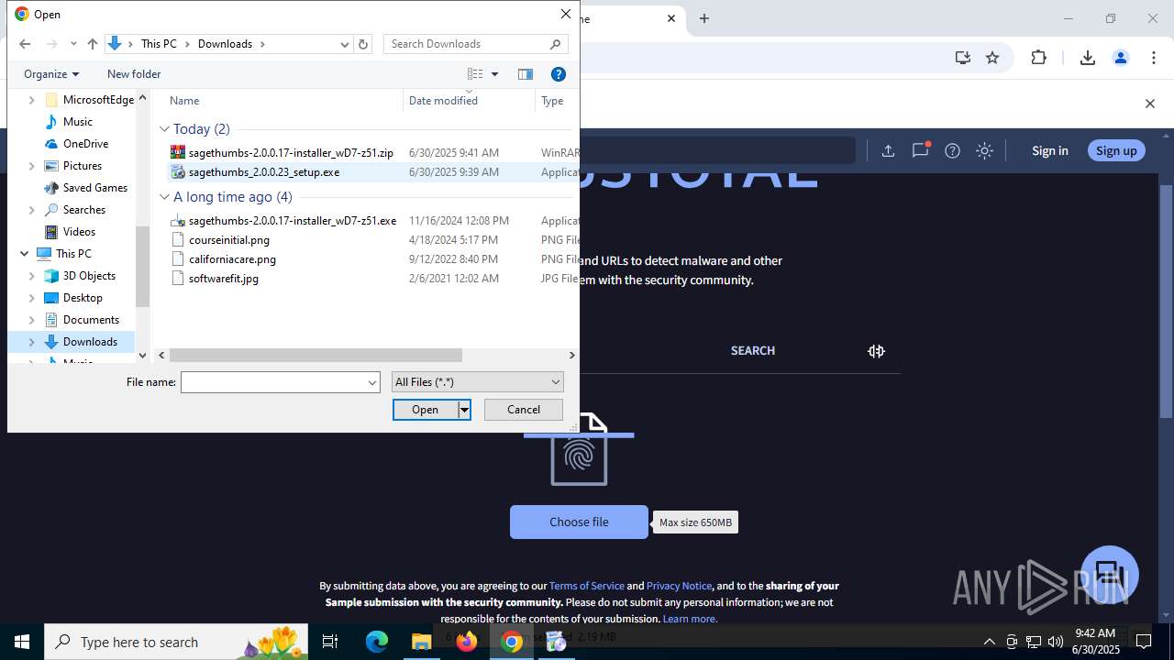Open a new Chrome tab

pos(704,18)
